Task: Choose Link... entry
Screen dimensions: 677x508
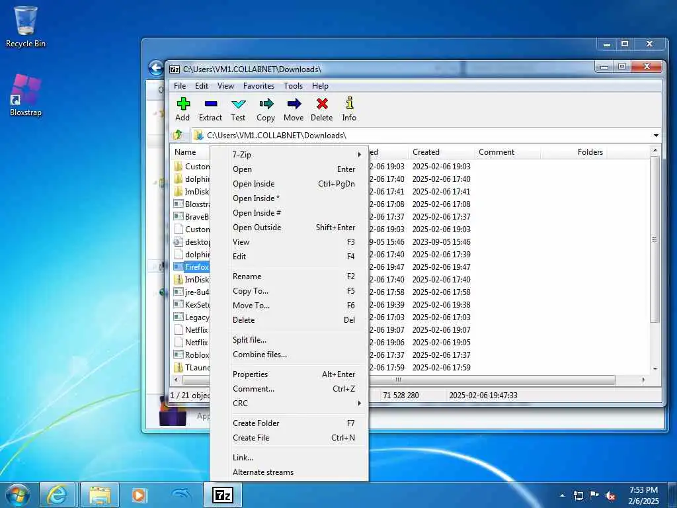Action: coord(290,458)
